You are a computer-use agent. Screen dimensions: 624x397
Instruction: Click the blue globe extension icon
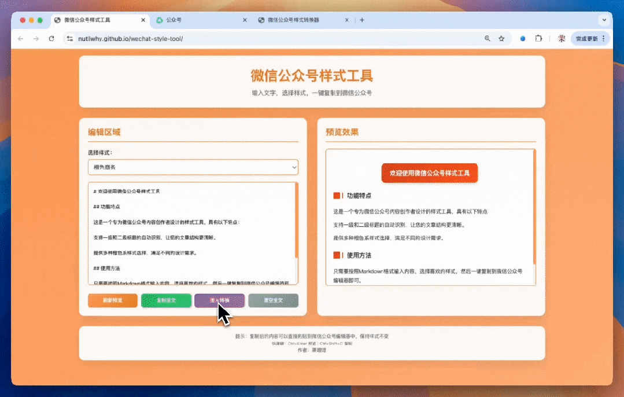click(x=523, y=39)
